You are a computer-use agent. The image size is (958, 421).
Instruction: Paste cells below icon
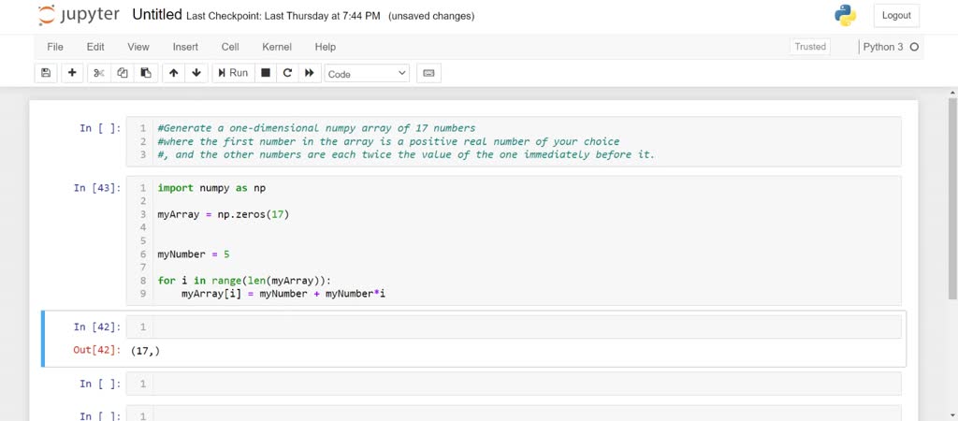[x=146, y=73]
